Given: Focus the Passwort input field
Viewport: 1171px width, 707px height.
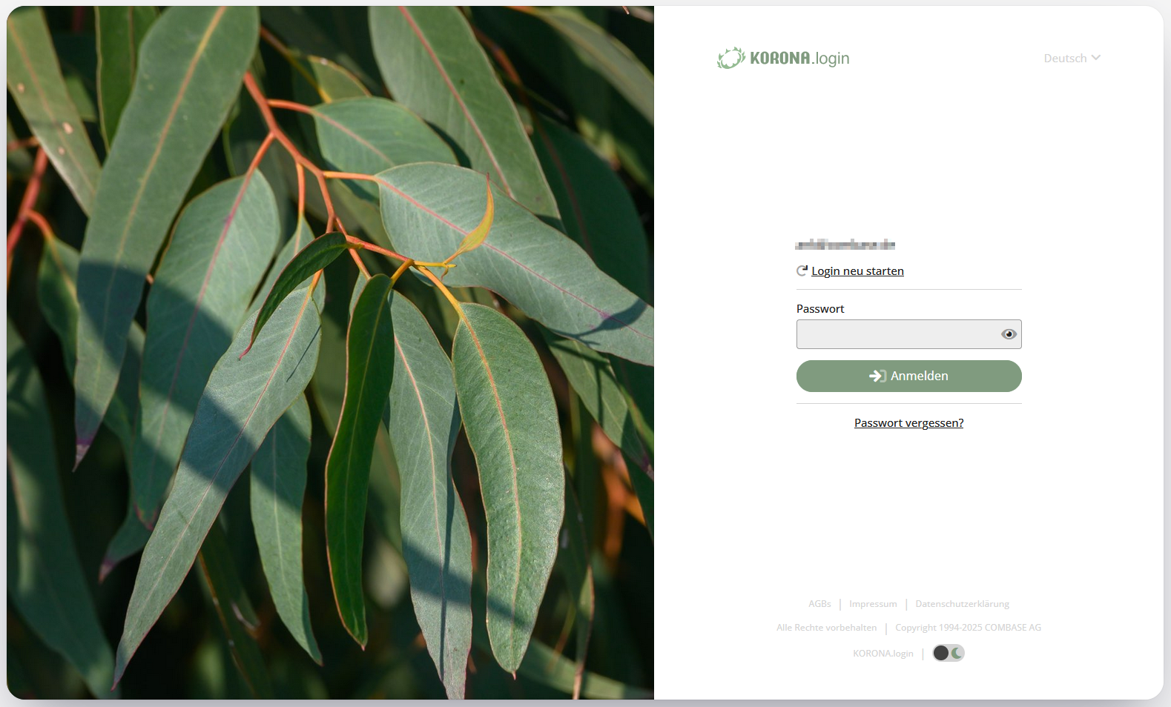Looking at the screenshot, I should (x=897, y=334).
